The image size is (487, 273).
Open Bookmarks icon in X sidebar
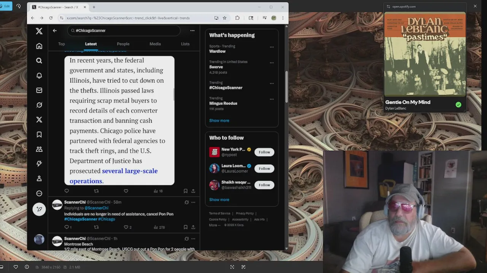point(39,135)
